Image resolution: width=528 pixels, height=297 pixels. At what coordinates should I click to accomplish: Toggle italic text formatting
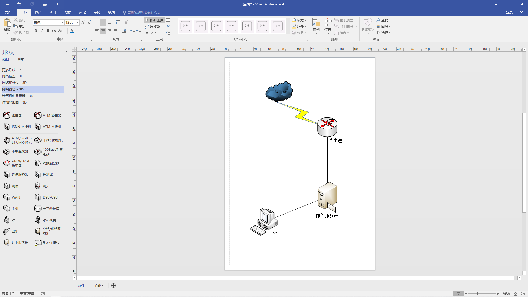coord(42,31)
